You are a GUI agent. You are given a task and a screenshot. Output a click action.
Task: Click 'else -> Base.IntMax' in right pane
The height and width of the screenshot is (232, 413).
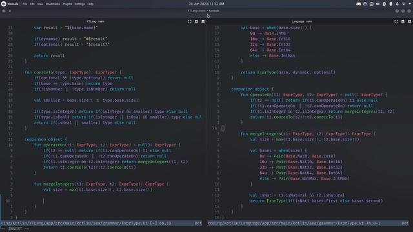coord(272,55)
